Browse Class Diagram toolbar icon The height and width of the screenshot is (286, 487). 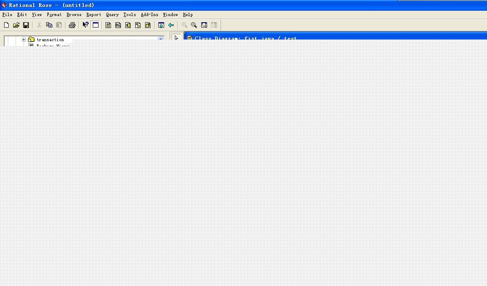(108, 25)
